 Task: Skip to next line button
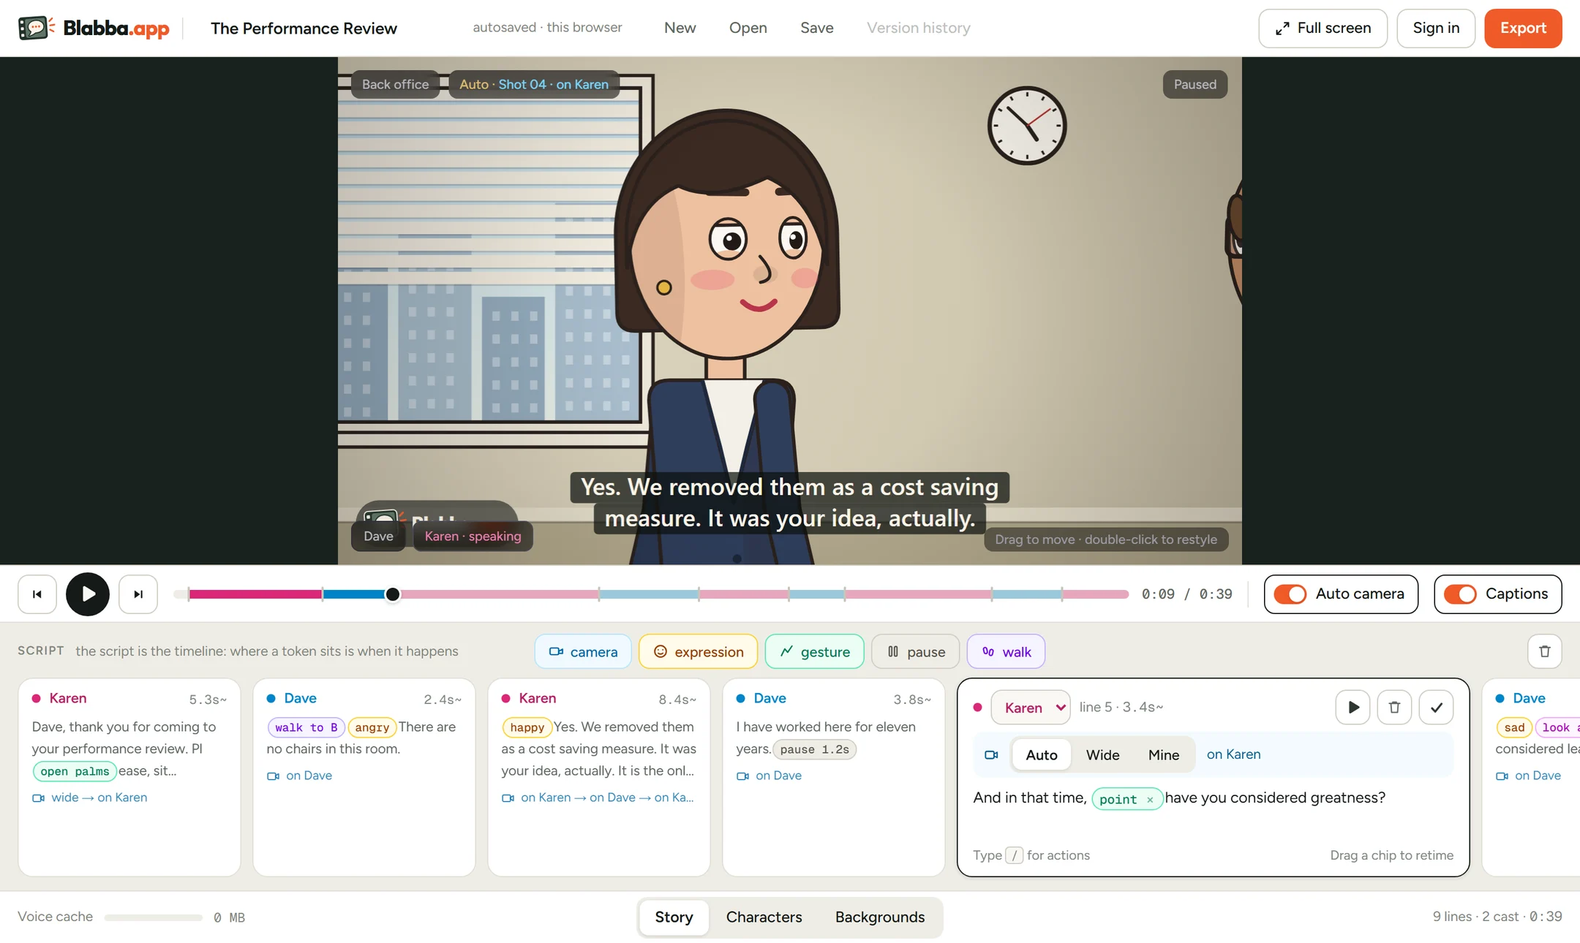click(138, 594)
